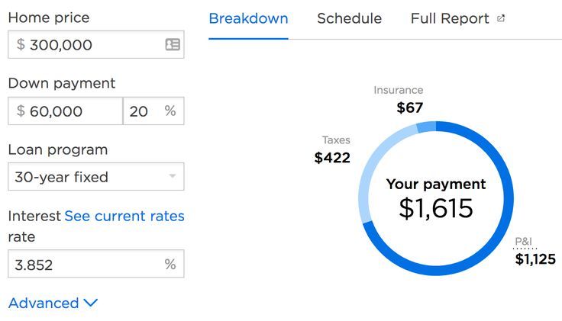Expand the Advanced options section
Image resolution: width=562 pixels, height=321 pixels.
pyautogui.click(x=53, y=303)
